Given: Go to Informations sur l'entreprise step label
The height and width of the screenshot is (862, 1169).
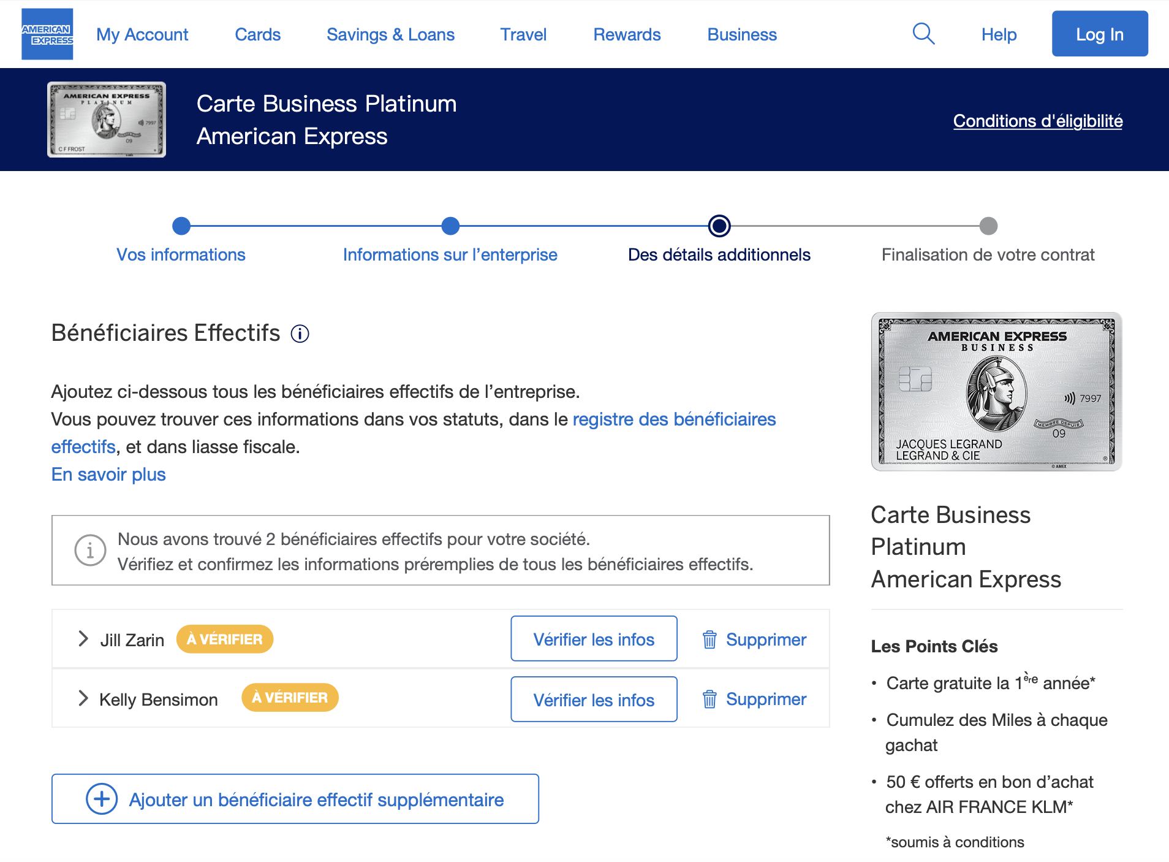Looking at the screenshot, I should coord(450,254).
